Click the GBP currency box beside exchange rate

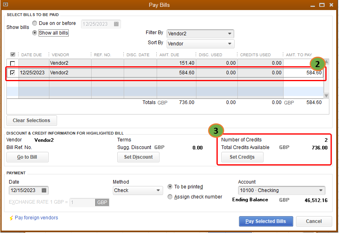[x=102, y=202]
